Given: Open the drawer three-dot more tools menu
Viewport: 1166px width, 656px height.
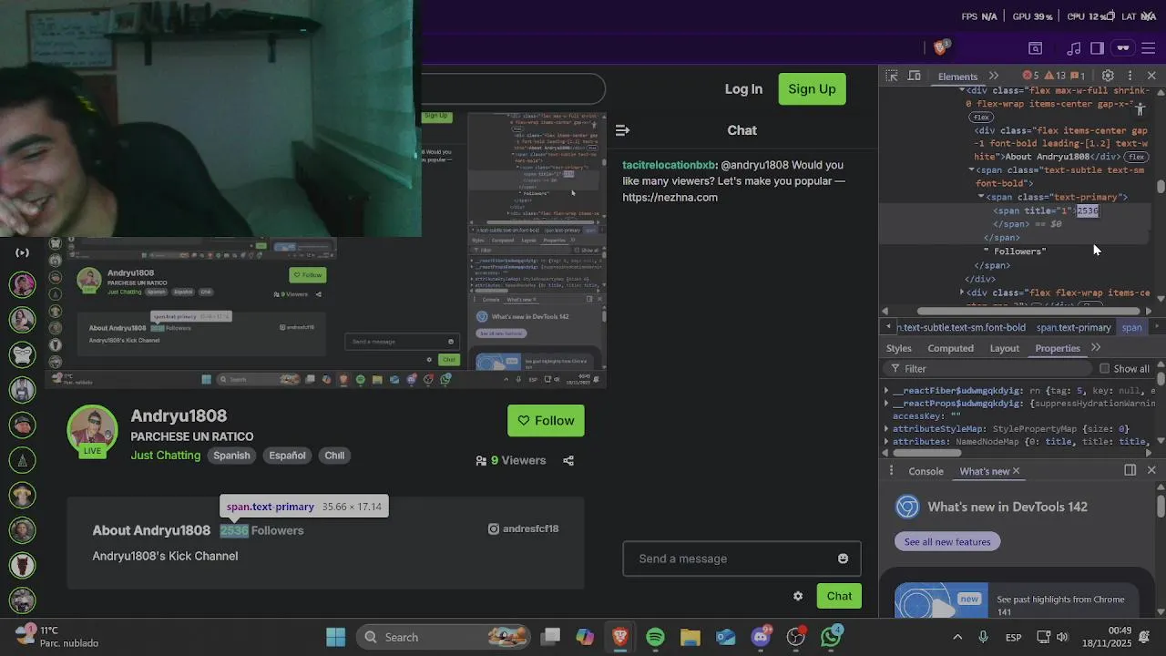Looking at the screenshot, I should tap(893, 470).
